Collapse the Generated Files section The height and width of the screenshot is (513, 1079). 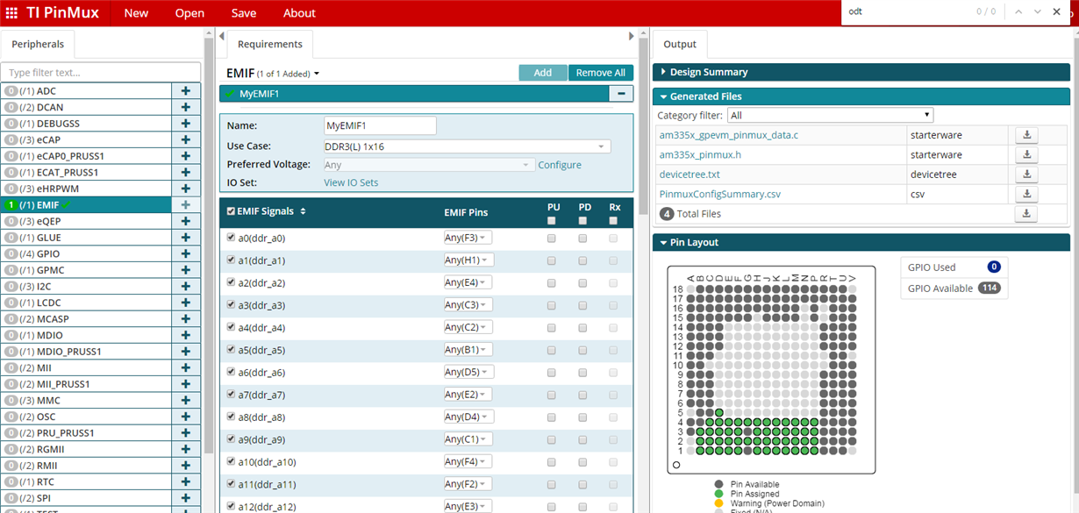tap(861, 96)
